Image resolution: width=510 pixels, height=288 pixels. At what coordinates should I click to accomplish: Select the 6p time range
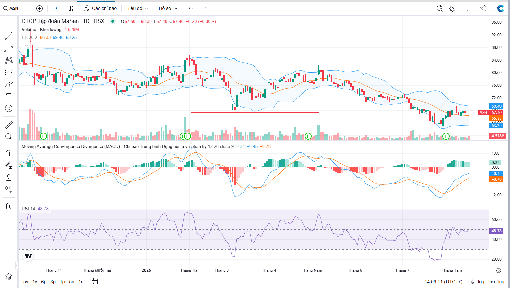click(x=44, y=282)
